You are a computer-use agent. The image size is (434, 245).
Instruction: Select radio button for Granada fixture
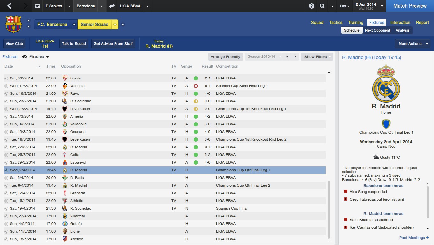tap(6, 193)
